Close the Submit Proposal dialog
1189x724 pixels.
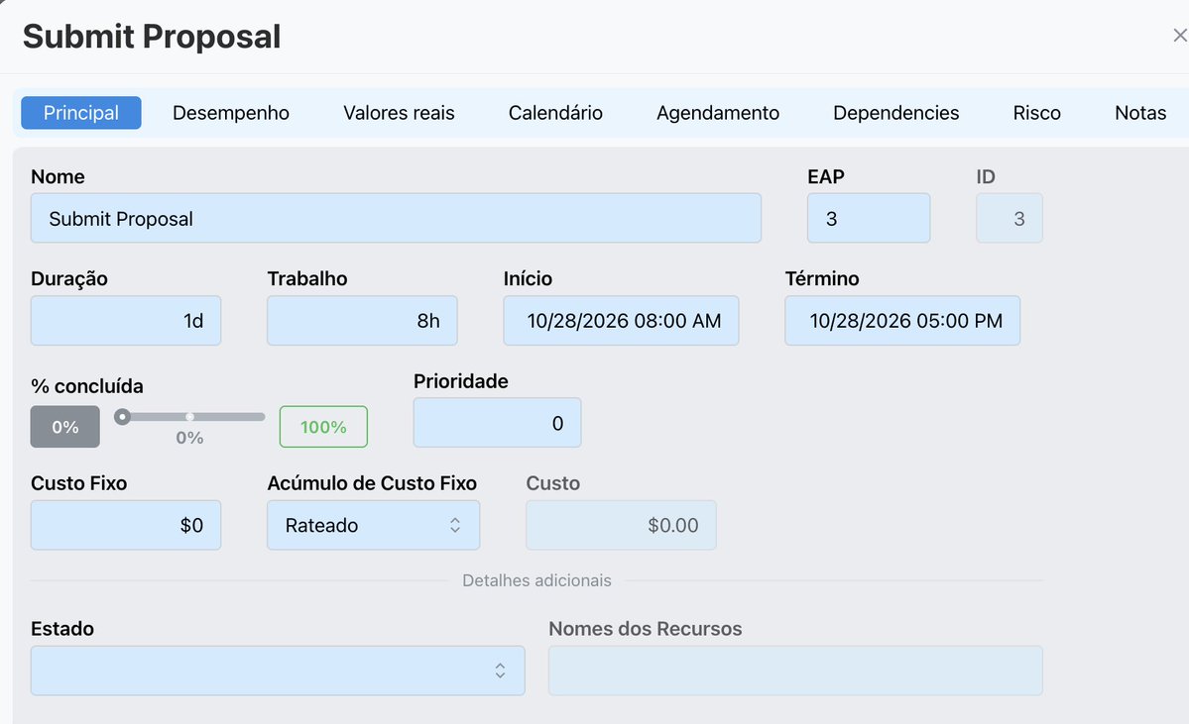[1179, 36]
